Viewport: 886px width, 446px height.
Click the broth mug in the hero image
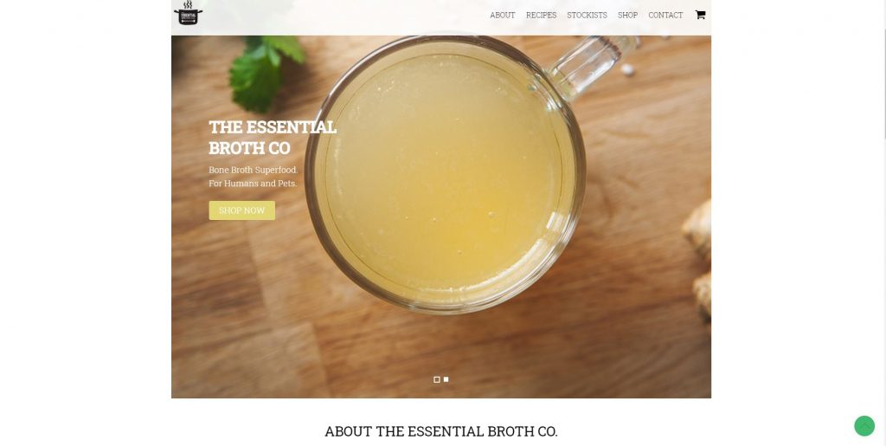click(446, 172)
